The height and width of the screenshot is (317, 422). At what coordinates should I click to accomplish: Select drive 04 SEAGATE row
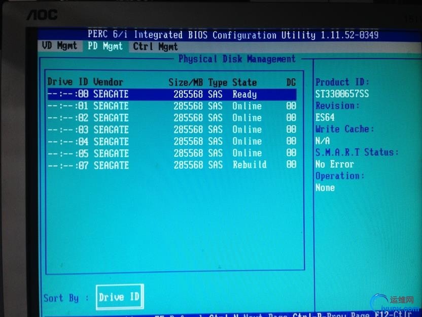[172, 142]
